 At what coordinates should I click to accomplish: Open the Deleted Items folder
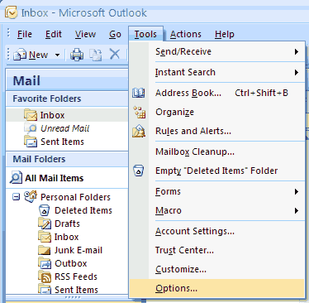click(x=83, y=210)
